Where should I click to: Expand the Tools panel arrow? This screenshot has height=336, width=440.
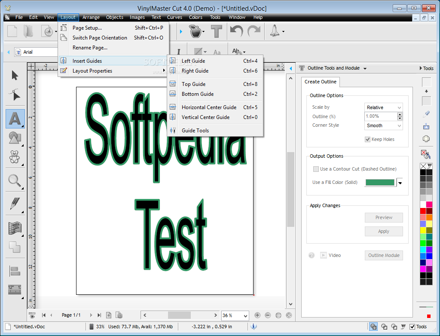[421, 68]
